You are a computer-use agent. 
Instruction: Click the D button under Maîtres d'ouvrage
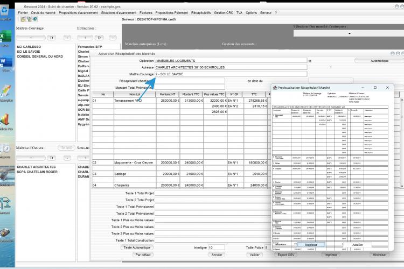(x=52, y=38)
